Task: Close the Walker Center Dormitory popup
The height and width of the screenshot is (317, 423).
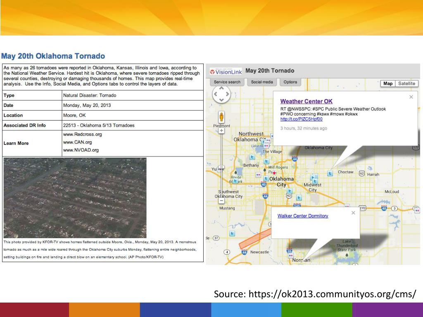Action: [x=353, y=213]
